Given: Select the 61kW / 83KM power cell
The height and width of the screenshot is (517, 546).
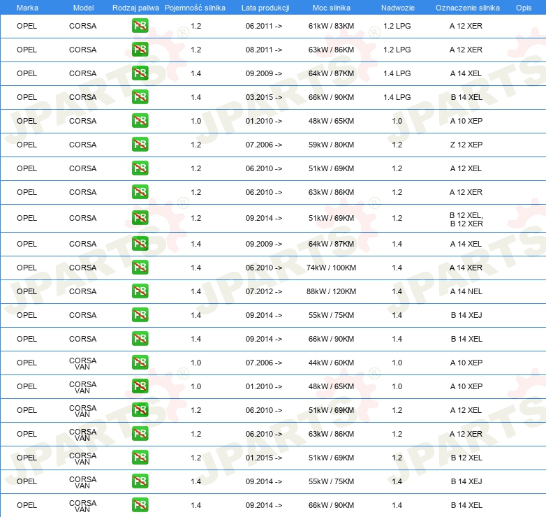Looking at the screenshot, I should [331, 26].
